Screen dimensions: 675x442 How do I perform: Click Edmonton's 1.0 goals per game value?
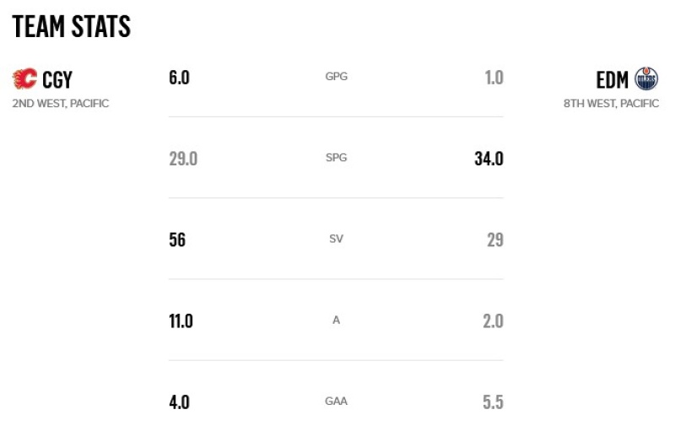click(x=494, y=78)
